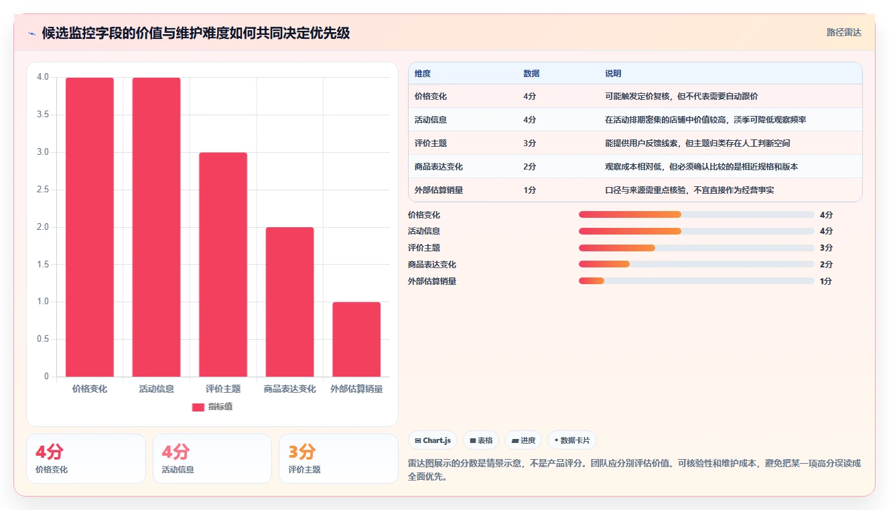
Task: Click description 可能触发定价复核，但不代表需要自动跟价
Action: [x=681, y=97]
